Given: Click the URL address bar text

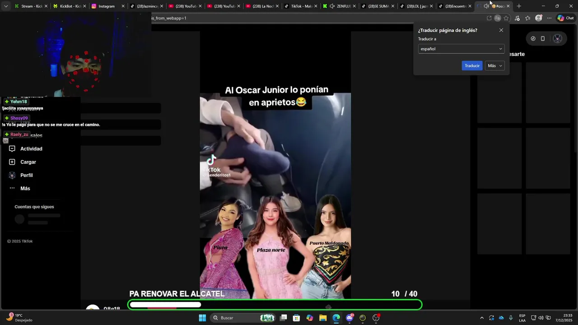Looking at the screenshot, I should pos(169,18).
